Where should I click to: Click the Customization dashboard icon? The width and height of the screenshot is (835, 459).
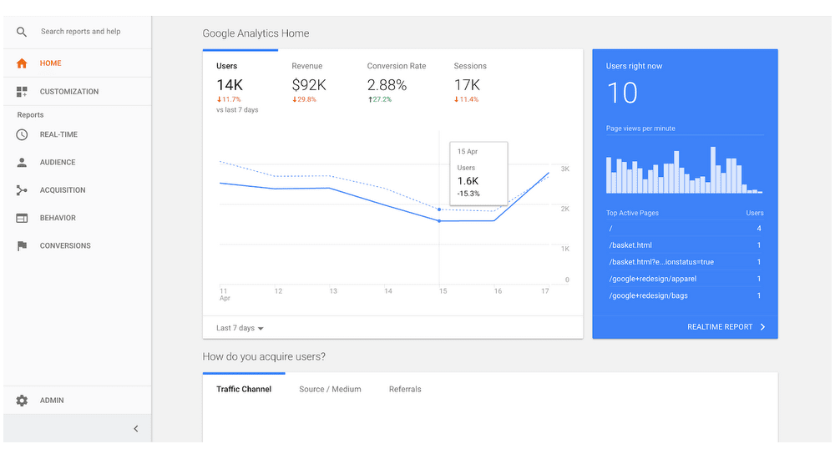click(22, 92)
